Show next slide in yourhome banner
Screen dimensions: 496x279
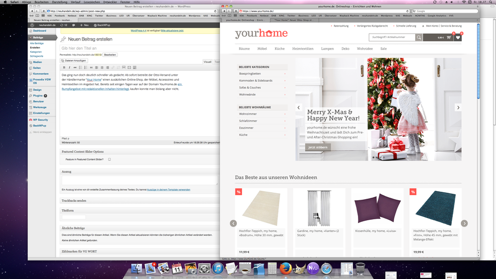point(458,107)
